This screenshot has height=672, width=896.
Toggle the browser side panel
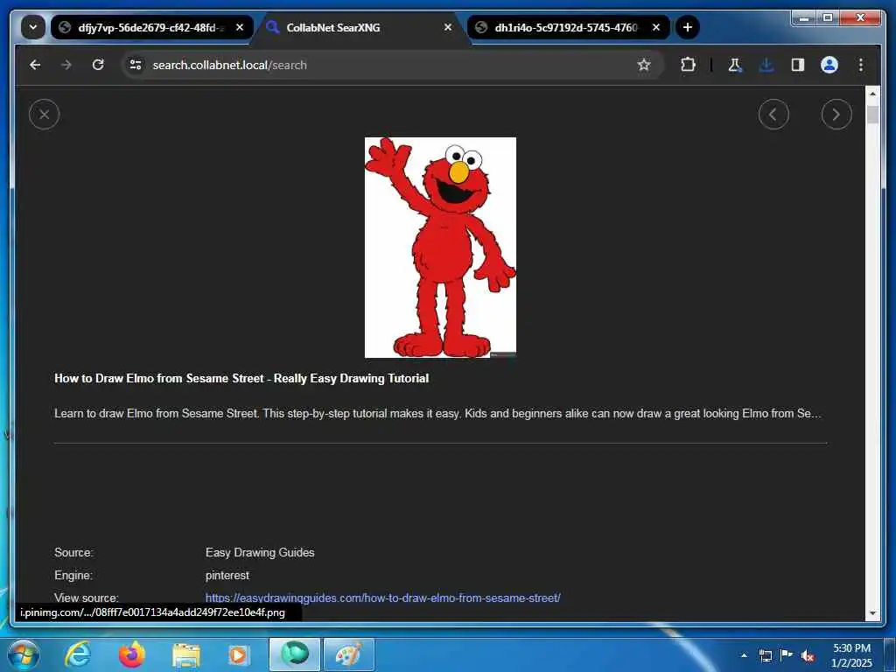pyautogui.click(x=798, y=65)
